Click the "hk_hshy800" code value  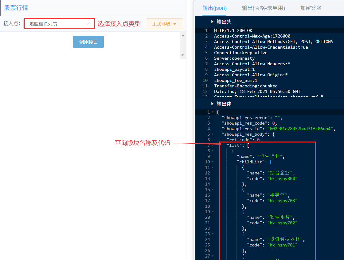282,179
